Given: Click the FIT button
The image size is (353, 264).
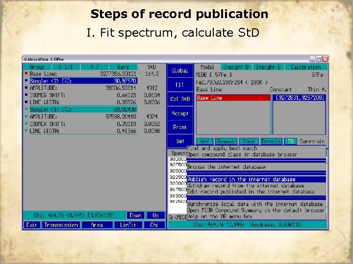Looking at the screenshot, I should (180, 85).
